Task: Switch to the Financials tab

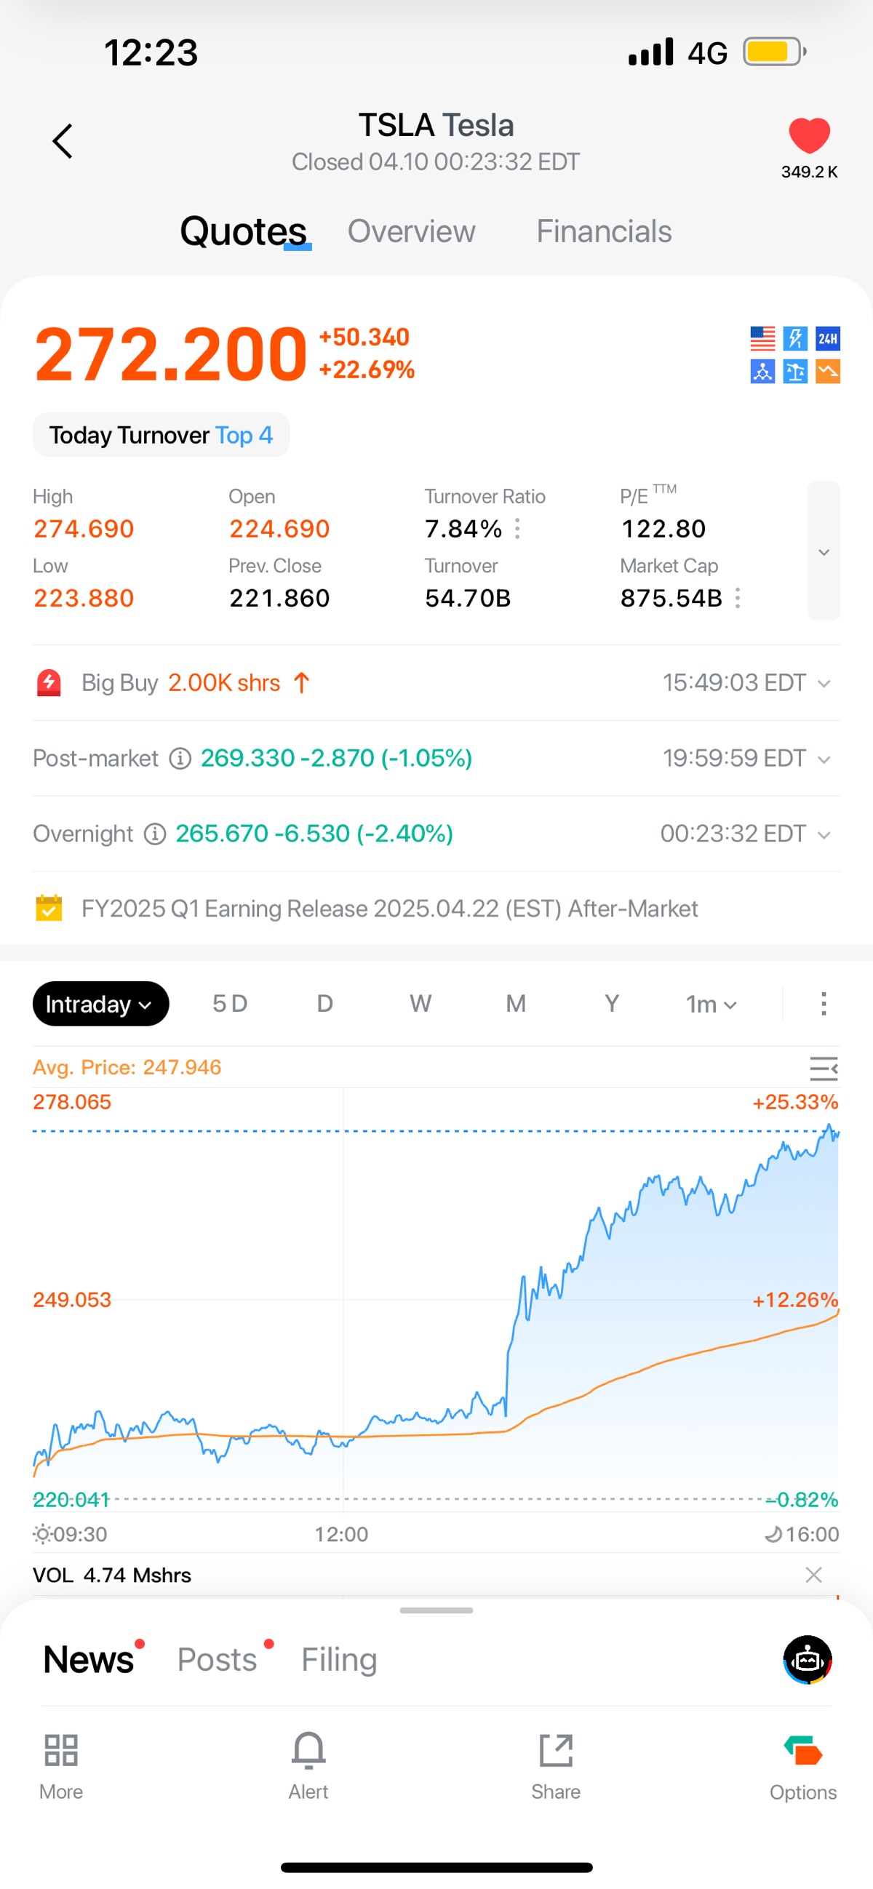Action: click(x=603, y=232)
